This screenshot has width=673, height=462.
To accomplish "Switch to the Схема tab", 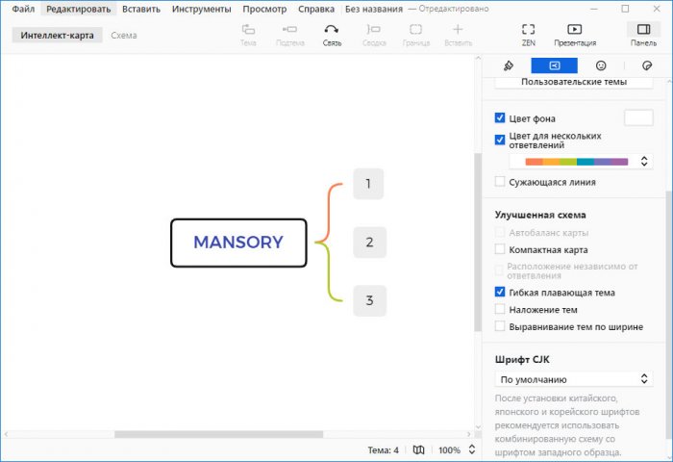I will [x=123, y=36].
